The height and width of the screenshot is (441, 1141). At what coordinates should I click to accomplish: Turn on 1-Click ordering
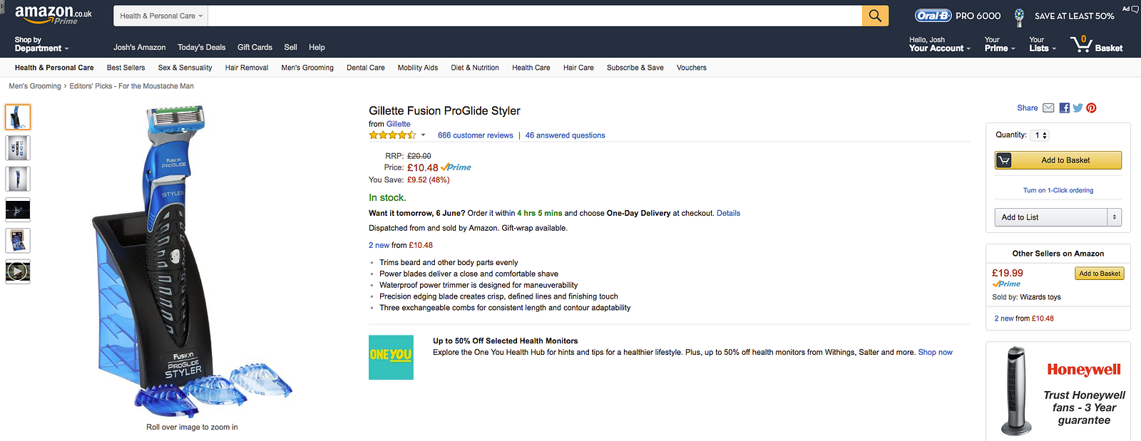coord(1058,190)
